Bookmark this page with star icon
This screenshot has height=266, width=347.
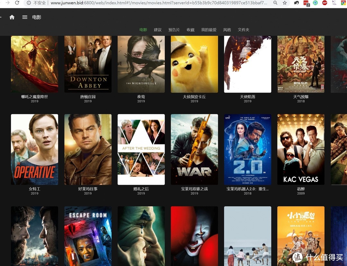(285, 3)
